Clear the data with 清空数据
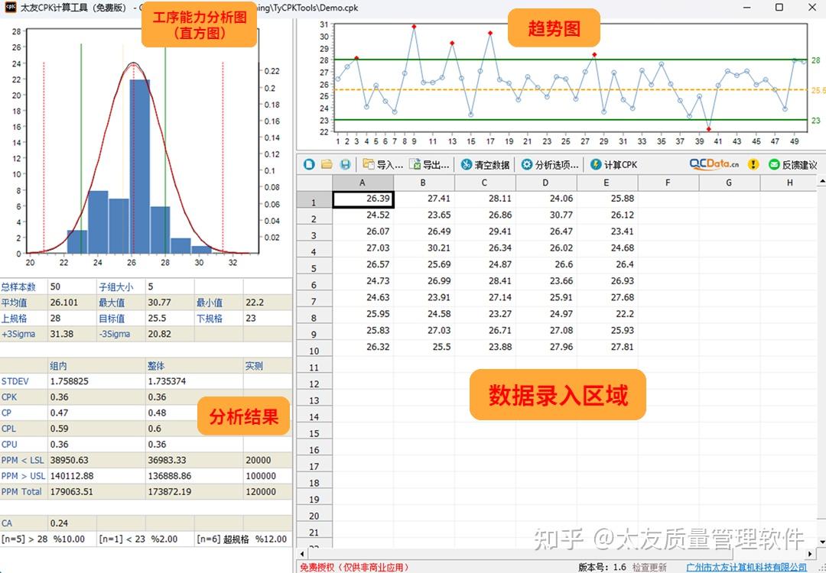The width and height of the screenshot is (826, 573). pos(485,164)
